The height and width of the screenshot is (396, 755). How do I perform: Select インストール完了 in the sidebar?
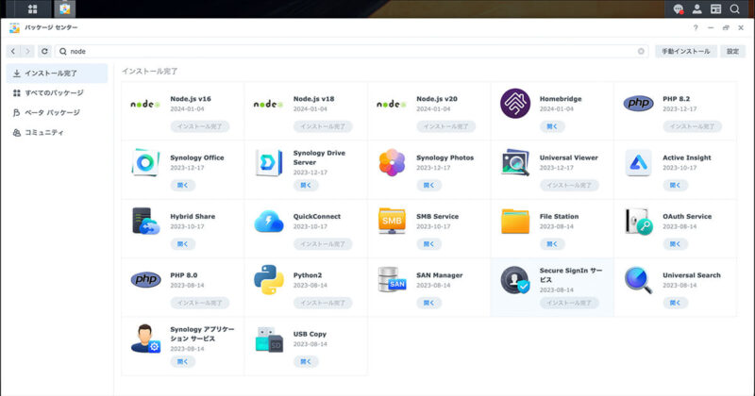[57, 74]
